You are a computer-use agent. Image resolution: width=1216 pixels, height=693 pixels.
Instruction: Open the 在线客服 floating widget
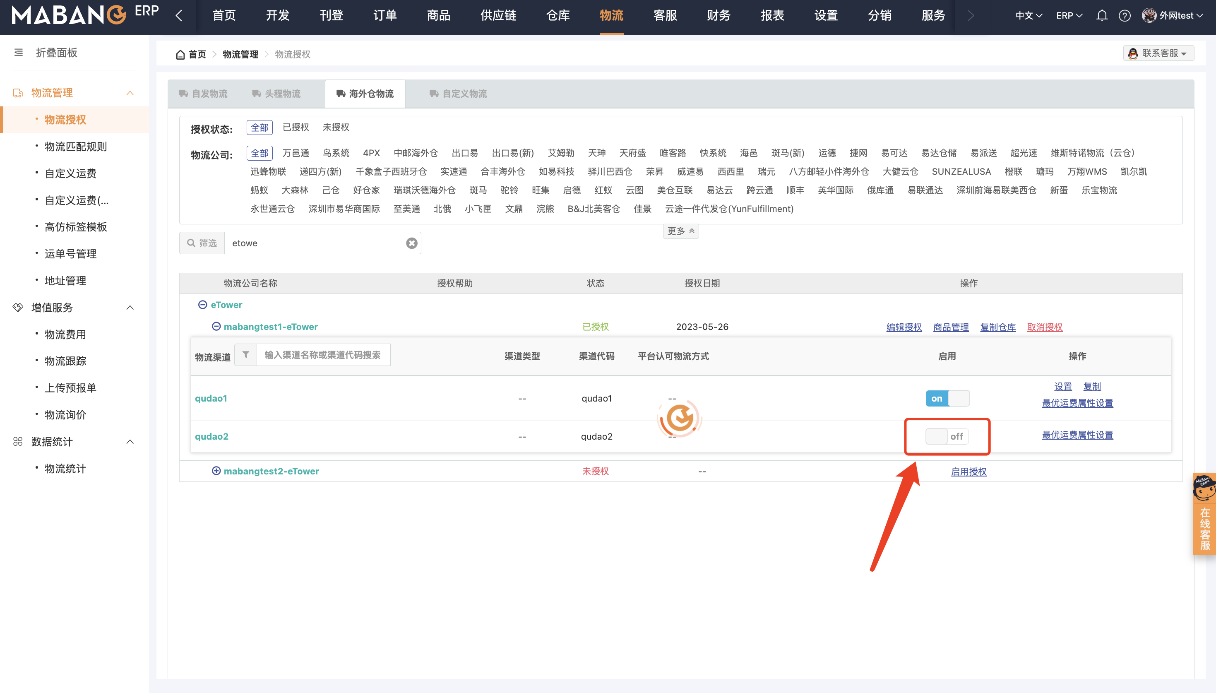1204,513
